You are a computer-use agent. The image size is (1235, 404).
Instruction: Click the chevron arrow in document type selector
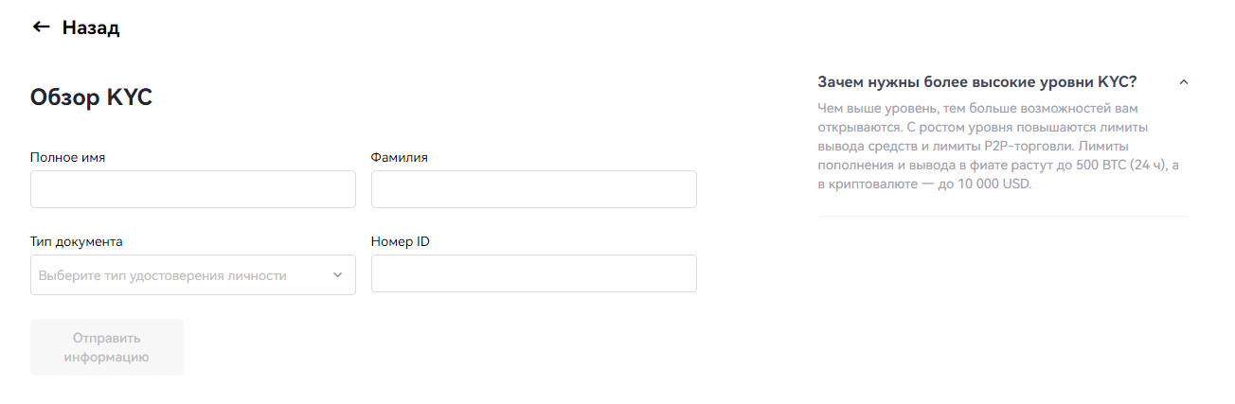click(x=337, y=275)
